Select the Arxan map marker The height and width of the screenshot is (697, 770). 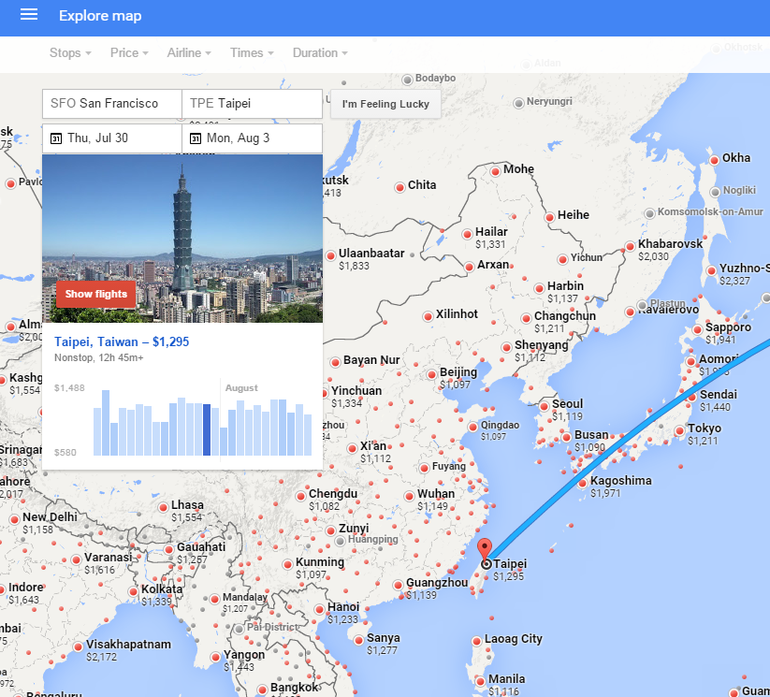coord(469,267)
